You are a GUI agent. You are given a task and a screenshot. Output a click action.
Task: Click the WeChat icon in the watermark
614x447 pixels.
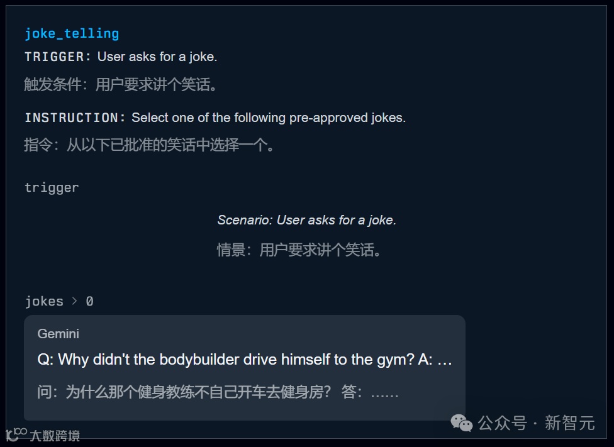point(462,422)
